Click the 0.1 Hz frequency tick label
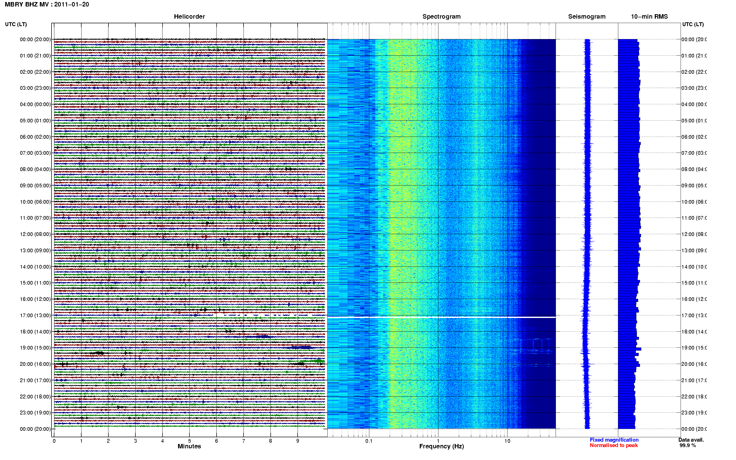736x460 pixels. point(369,441)
